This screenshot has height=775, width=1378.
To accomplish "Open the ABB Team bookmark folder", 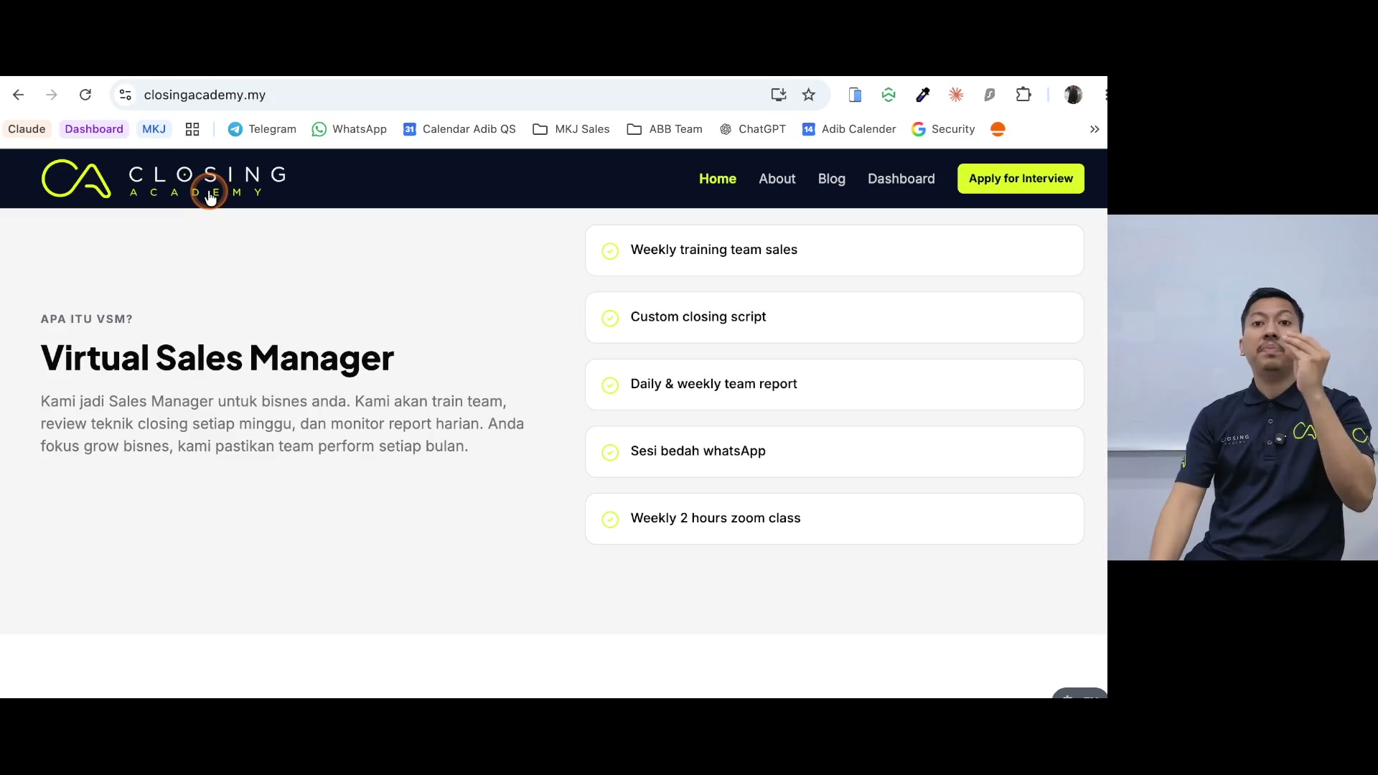I will 665,129.
